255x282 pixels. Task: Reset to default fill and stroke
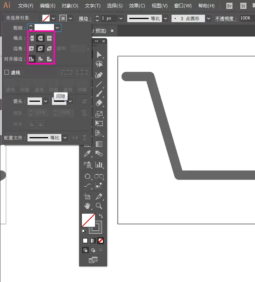[84, 232]
